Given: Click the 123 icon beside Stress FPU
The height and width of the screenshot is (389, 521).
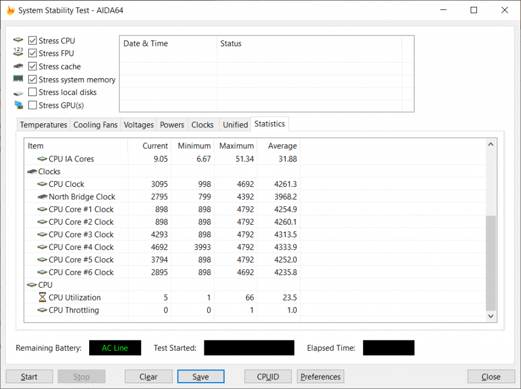Looking at the screenshot, I should (x=19, y=52).
